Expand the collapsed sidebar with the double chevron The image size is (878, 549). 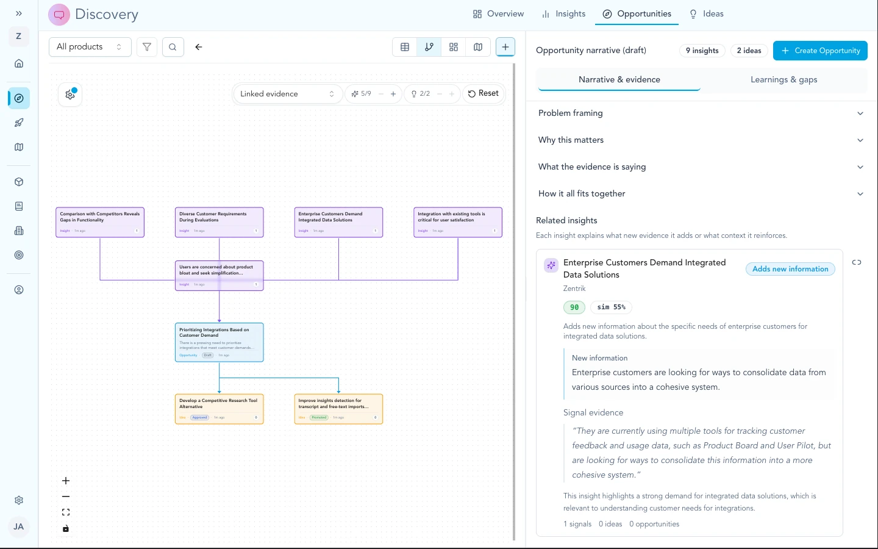coord(18,13)
